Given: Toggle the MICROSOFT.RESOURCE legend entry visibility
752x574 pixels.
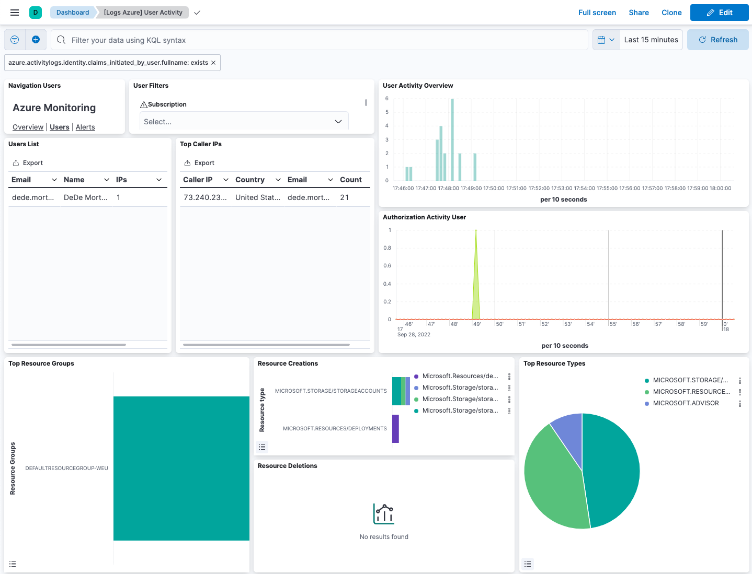Looking at the screenshot, I should point(690,391).
